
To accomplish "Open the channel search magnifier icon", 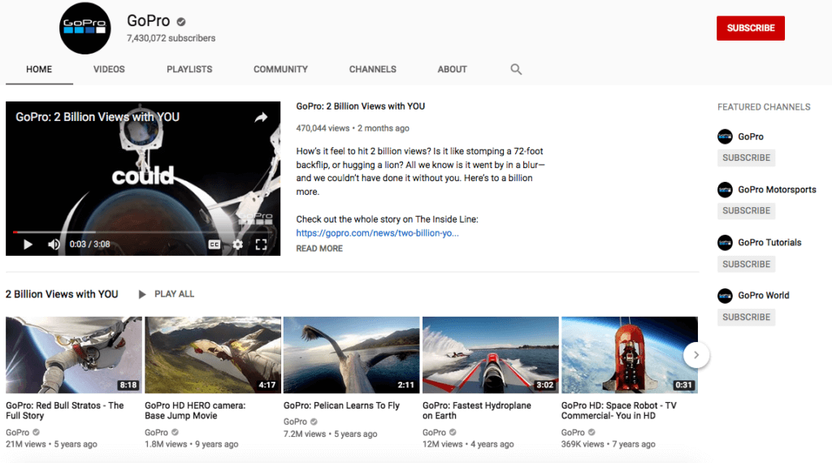I will [516, 70].
